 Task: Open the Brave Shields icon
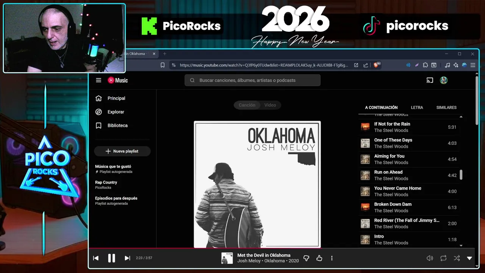pos(377,65)
